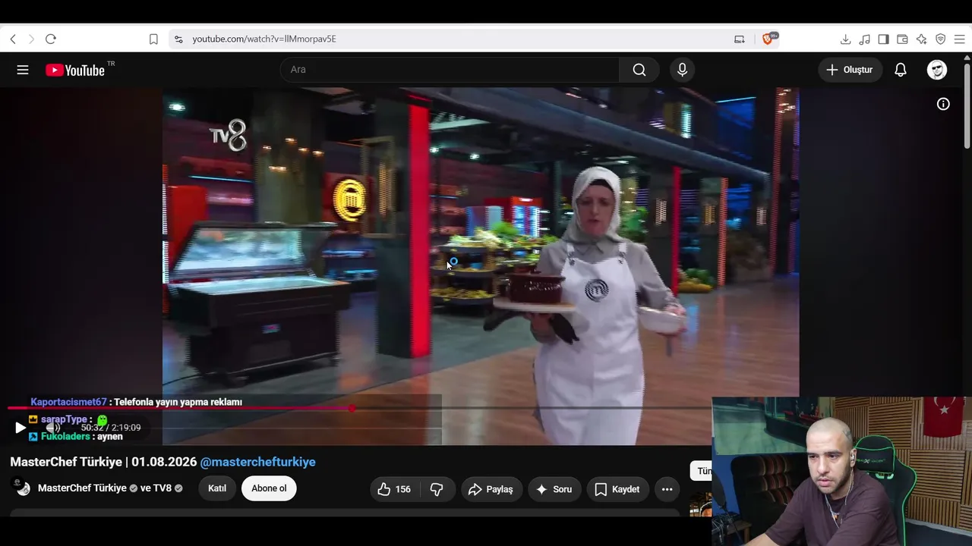The width and height of the screenshot is (972, 546).
Task: Click the Soru ask button
Action: pos(554,489)
